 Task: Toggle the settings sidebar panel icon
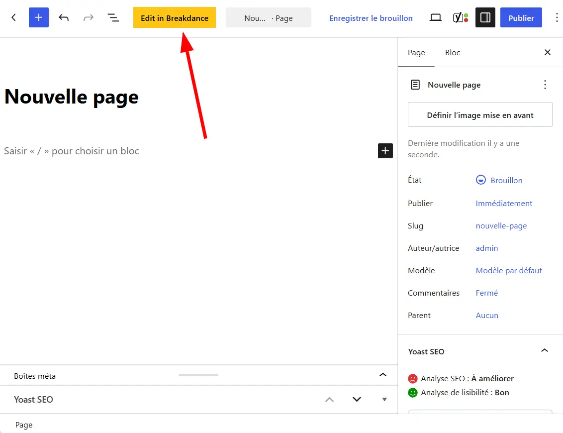(485, 17)
